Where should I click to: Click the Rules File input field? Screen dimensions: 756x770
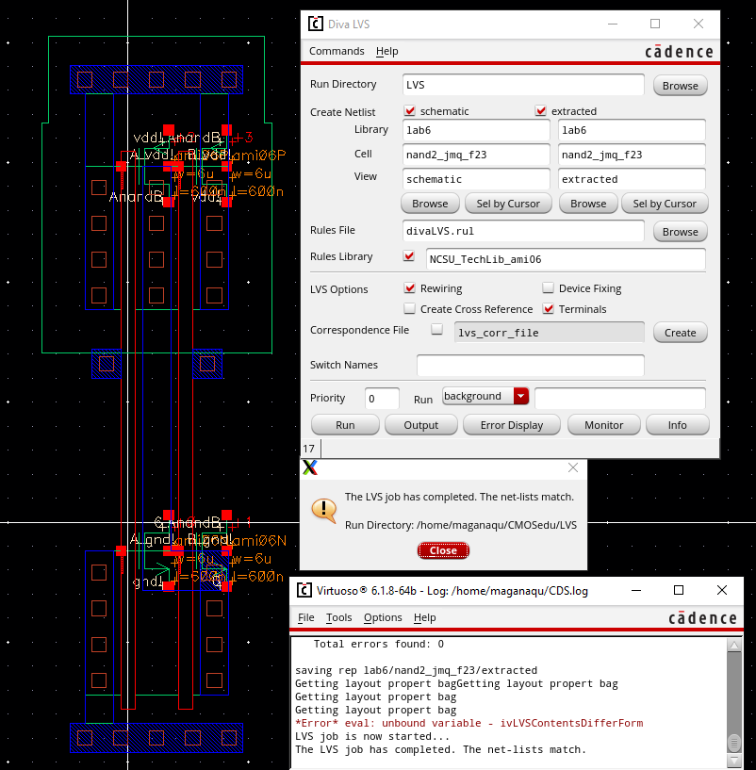(522, 231)
